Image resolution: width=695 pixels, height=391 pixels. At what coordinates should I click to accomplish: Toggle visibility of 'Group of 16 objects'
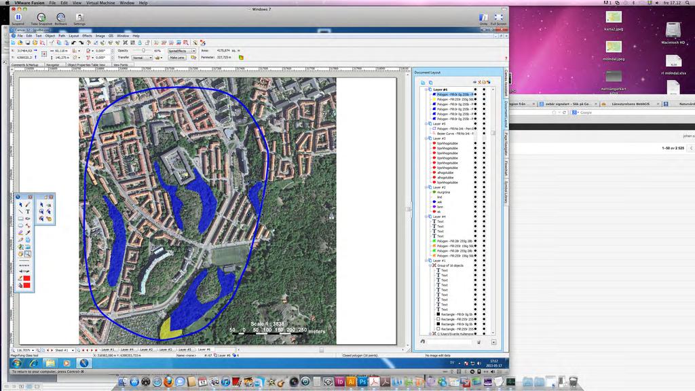476,265
